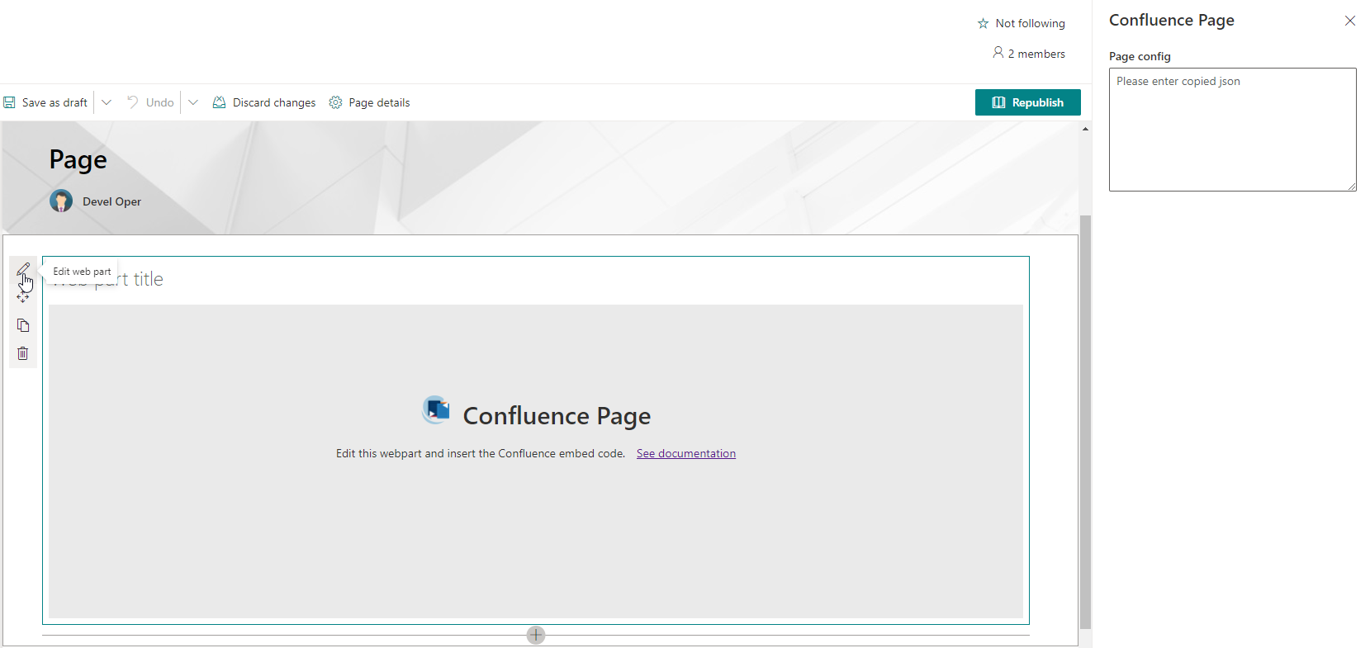The height and width of the screenshot is (648, 1370).
Task: Open the 2 members list
Action: click(x=1029, y=54)
